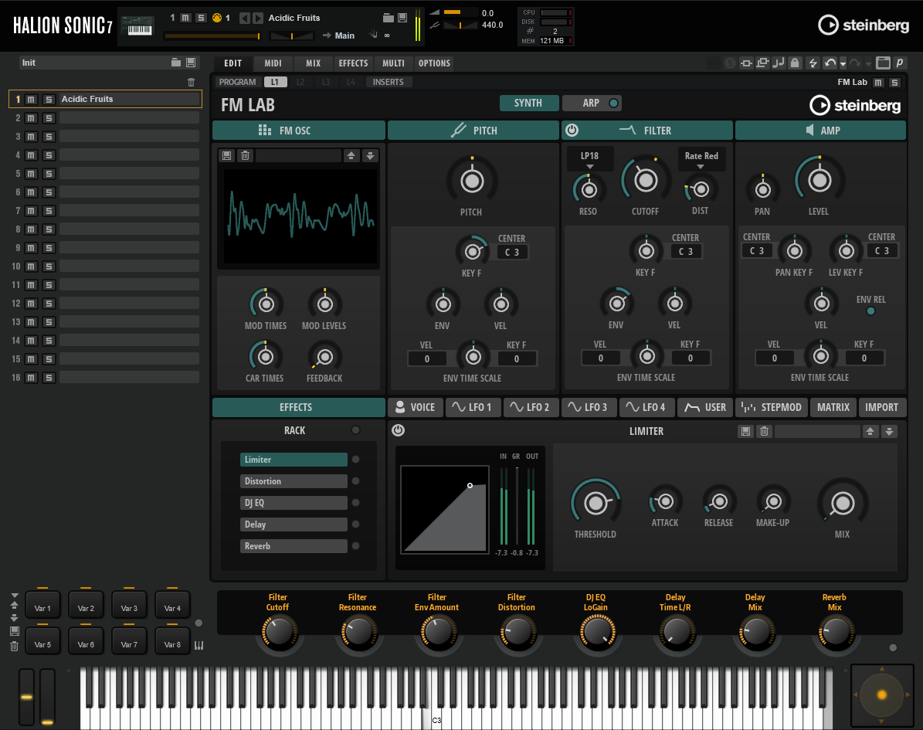Click the Limiter THRESHOLD knob
923x730 pixels.
pos(596,504)
